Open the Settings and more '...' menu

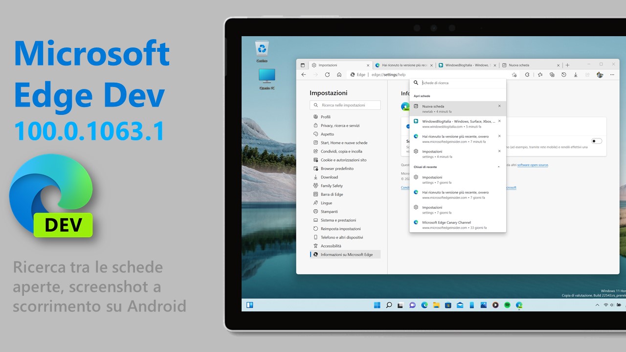(612, 74)
